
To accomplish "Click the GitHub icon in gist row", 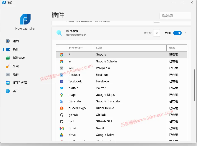I will [61, 122].
